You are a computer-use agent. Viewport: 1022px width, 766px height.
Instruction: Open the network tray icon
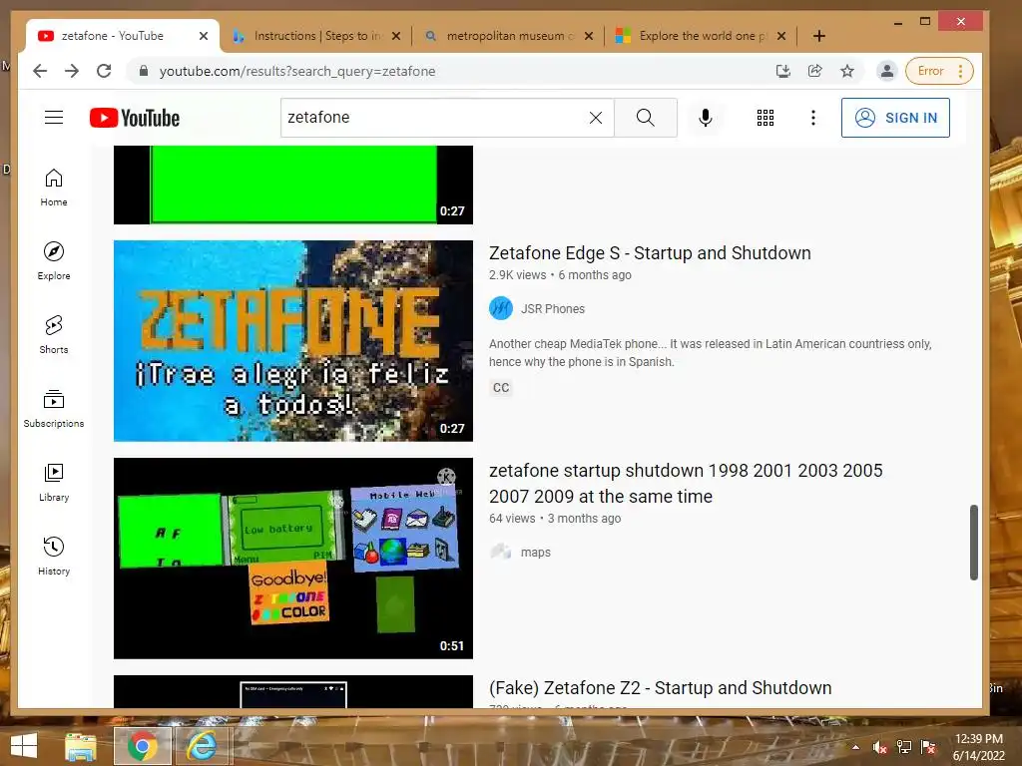pos(904,747)
